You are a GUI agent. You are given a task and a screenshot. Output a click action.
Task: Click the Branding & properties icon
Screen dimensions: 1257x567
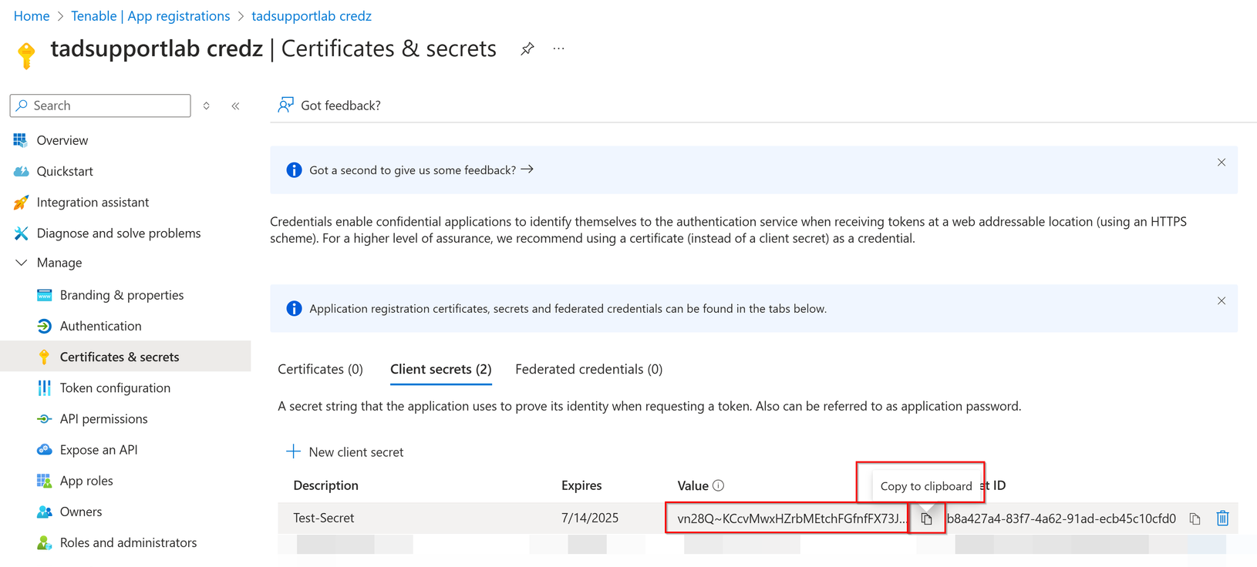click(x=44, y=295)
